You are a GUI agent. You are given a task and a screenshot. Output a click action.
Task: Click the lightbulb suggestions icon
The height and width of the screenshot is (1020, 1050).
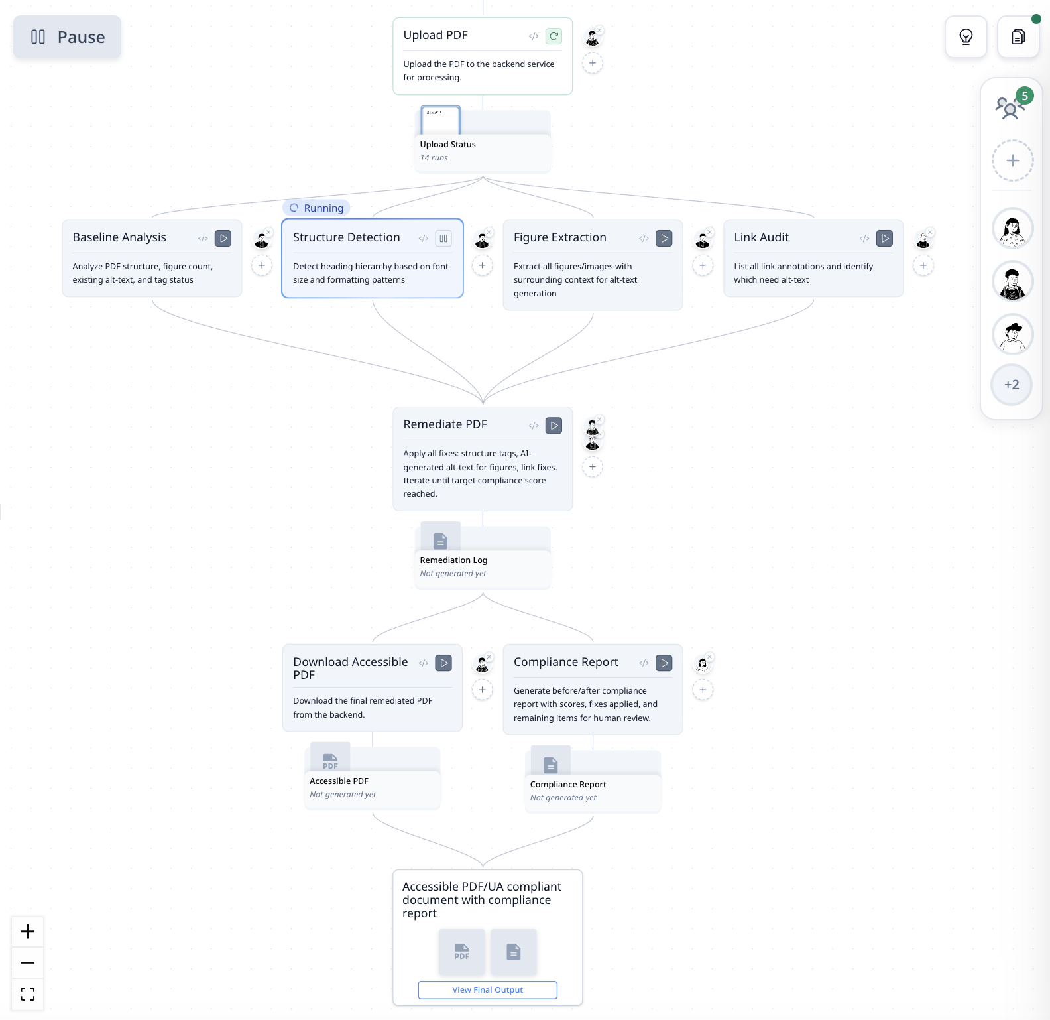[966, 37]
